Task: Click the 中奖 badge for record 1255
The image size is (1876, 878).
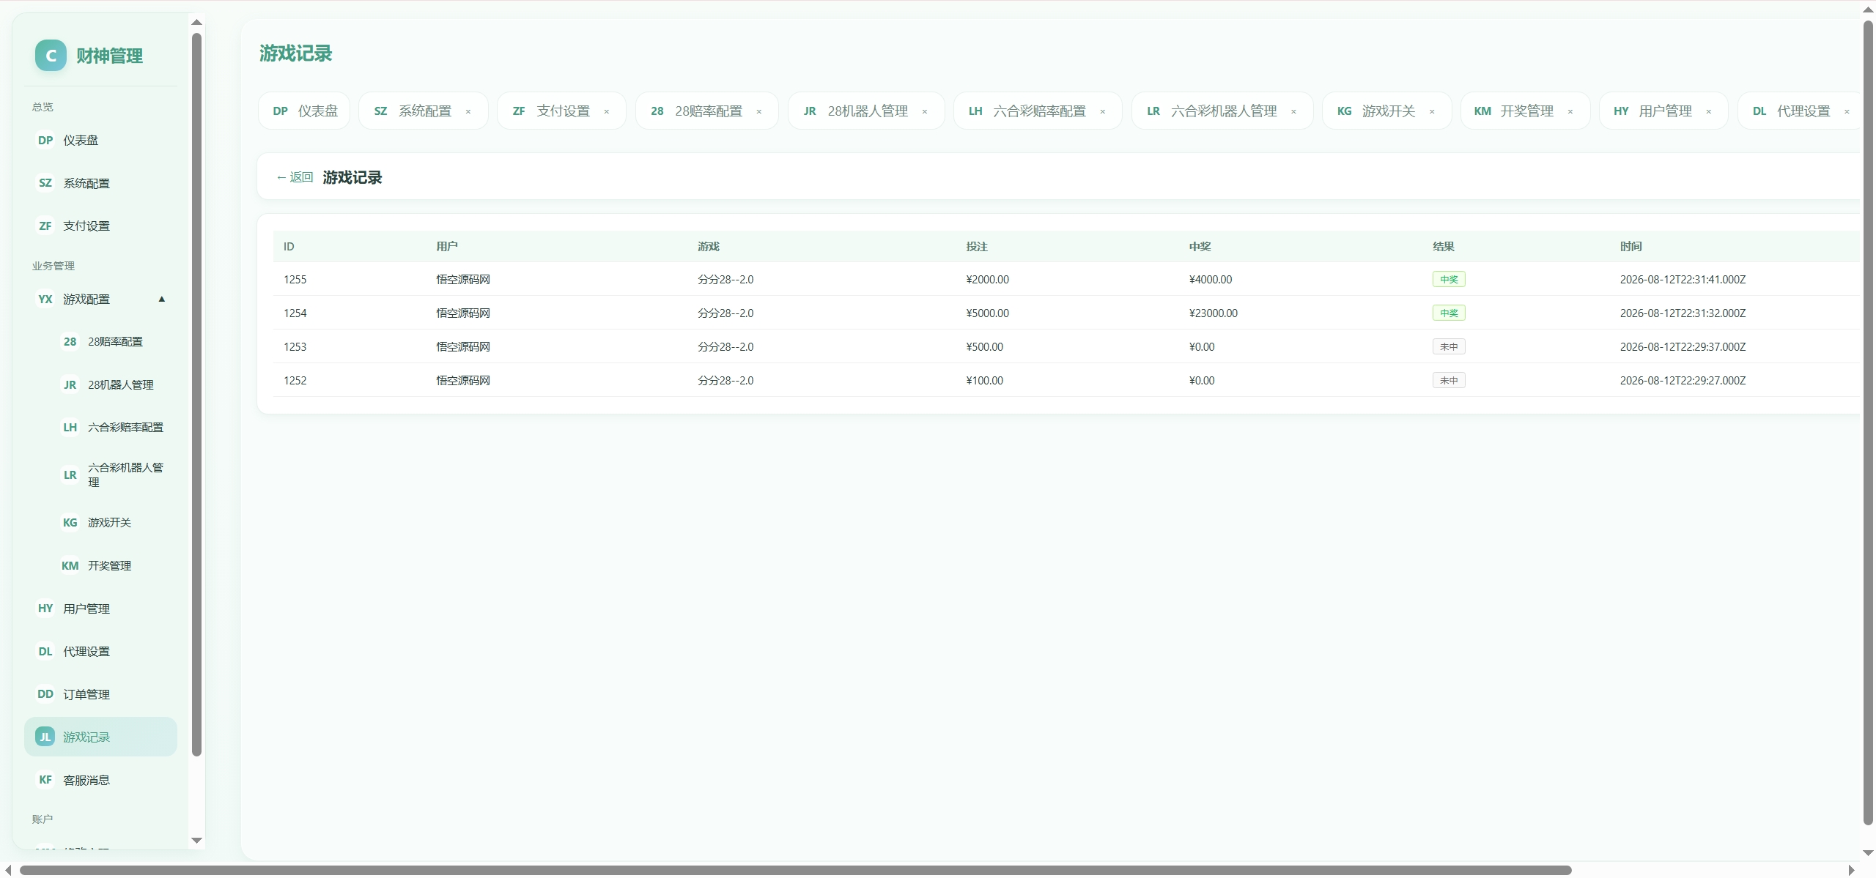Action: [x=1449, y=279]
